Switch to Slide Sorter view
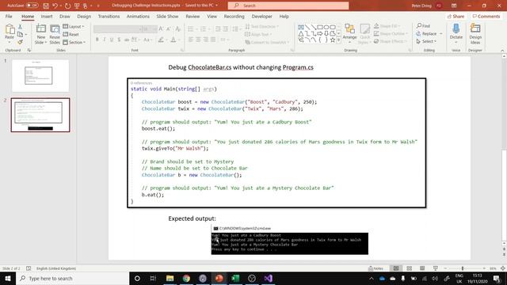Screen dimensions: 507x285 (409, 268)
